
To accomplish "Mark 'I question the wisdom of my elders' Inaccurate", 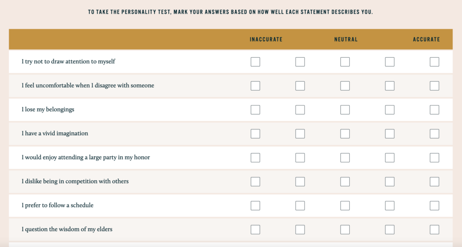I will [255, 229].
